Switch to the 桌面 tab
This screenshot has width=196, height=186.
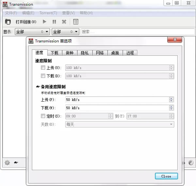(115, 53)
